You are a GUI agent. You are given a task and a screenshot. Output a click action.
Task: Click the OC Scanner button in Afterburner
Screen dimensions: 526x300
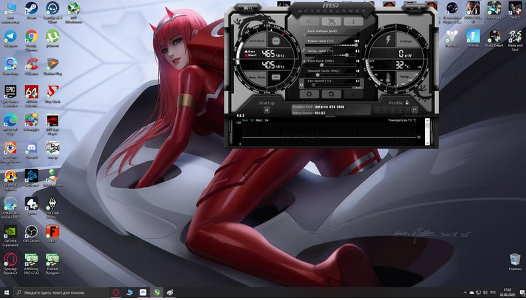pos(248,8)
